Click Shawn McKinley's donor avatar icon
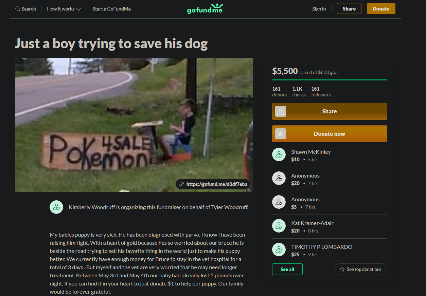The width and height of the screenshot is (426, 296). pos(279,154)
